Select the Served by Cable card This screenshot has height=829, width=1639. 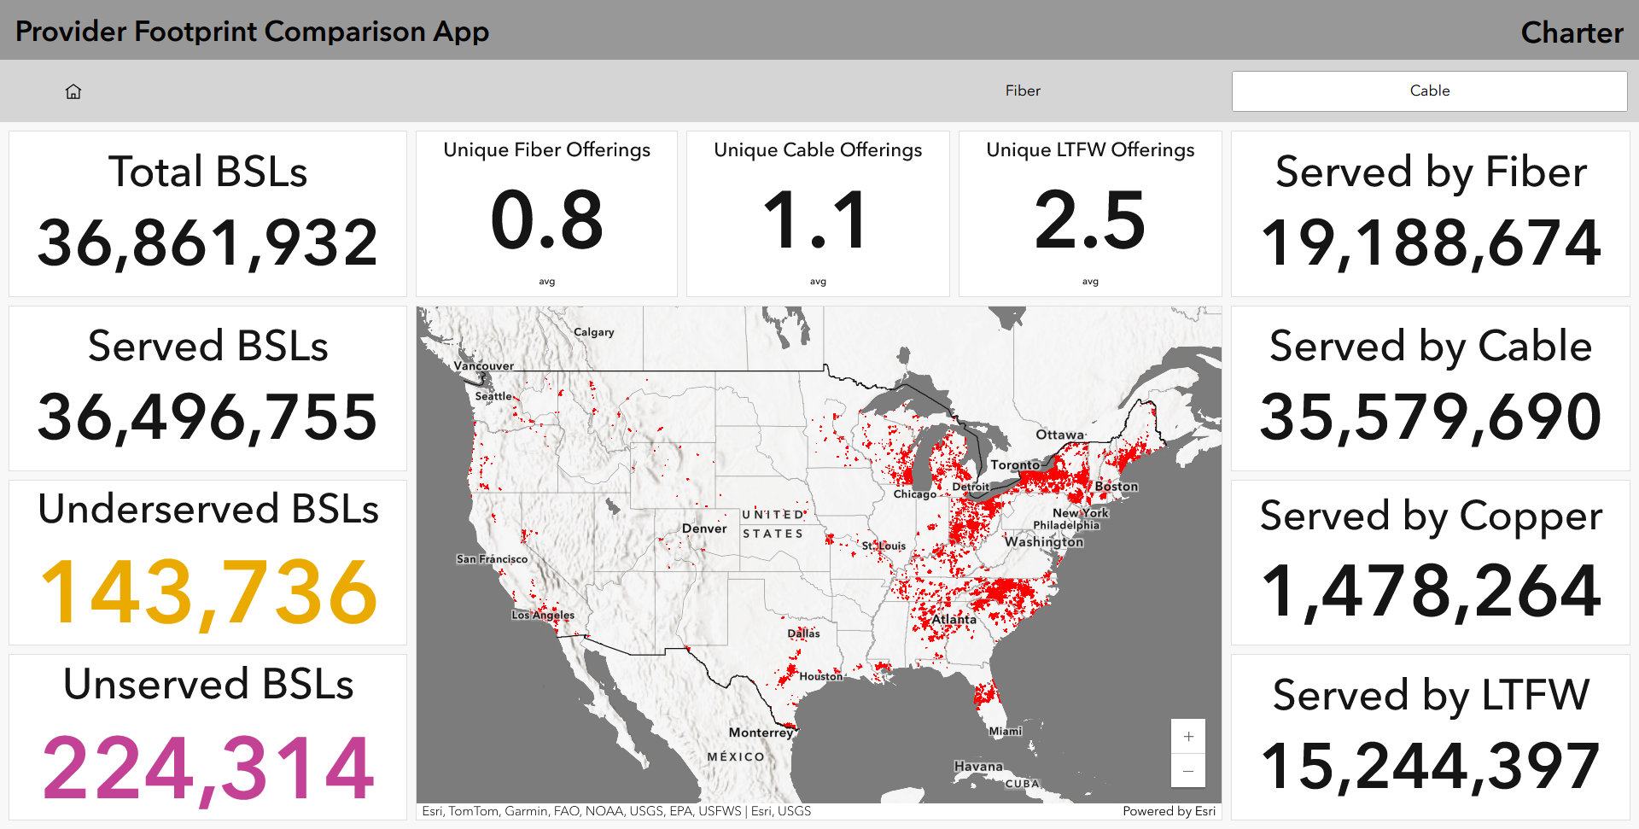[x=1430, y=388]
